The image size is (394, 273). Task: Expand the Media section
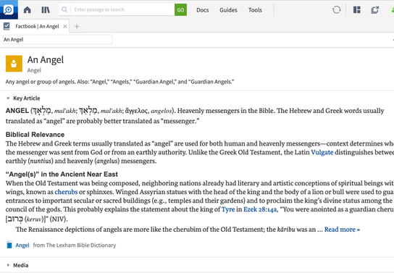8,265
